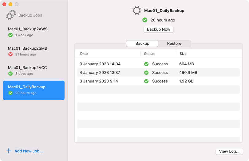Select Mac01_Backup2SMB job in sidebar

click(34, 52)
